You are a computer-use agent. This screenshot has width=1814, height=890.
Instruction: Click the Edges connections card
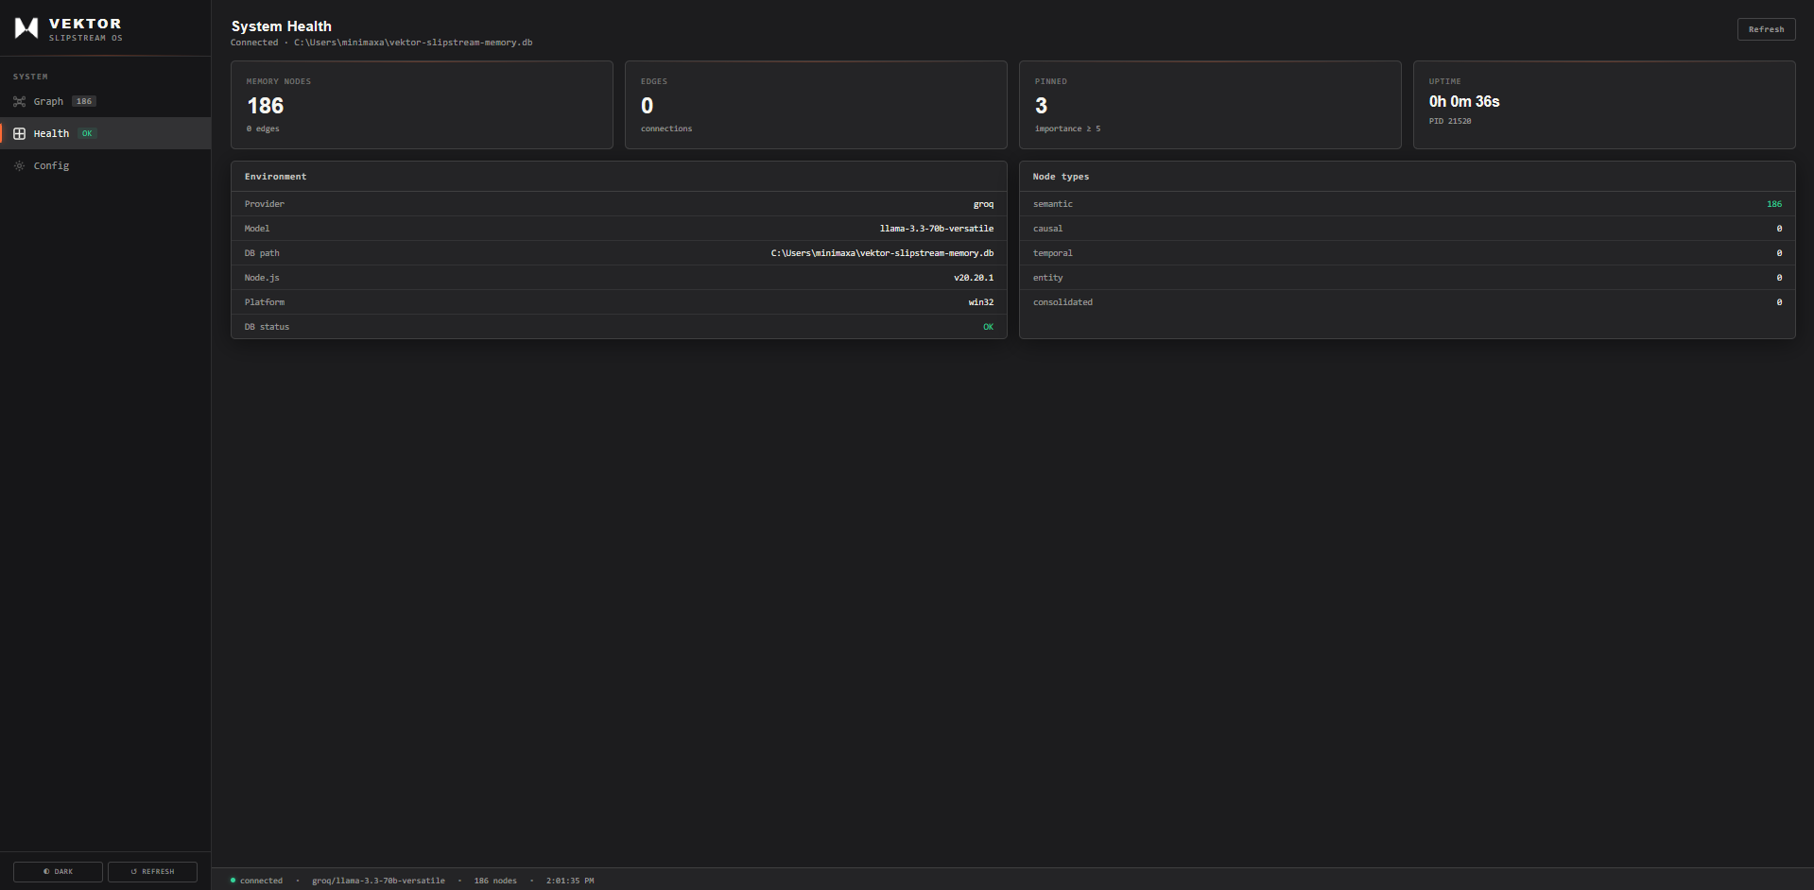tap(815, 105)
